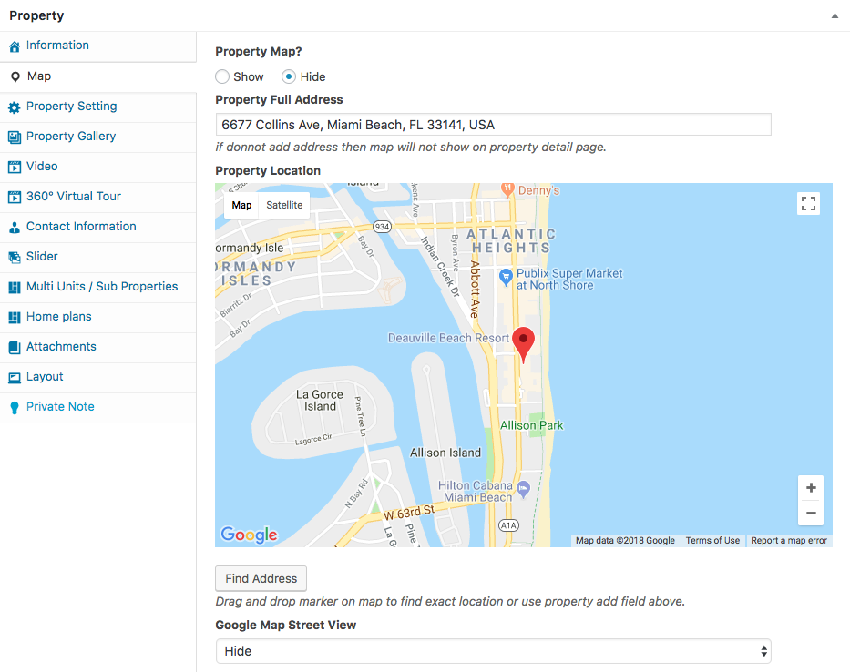Click the Hilton Cabana hotel pin
Image resolution: width=850 pixels, height=672 pixels.
tap(523, 489)
